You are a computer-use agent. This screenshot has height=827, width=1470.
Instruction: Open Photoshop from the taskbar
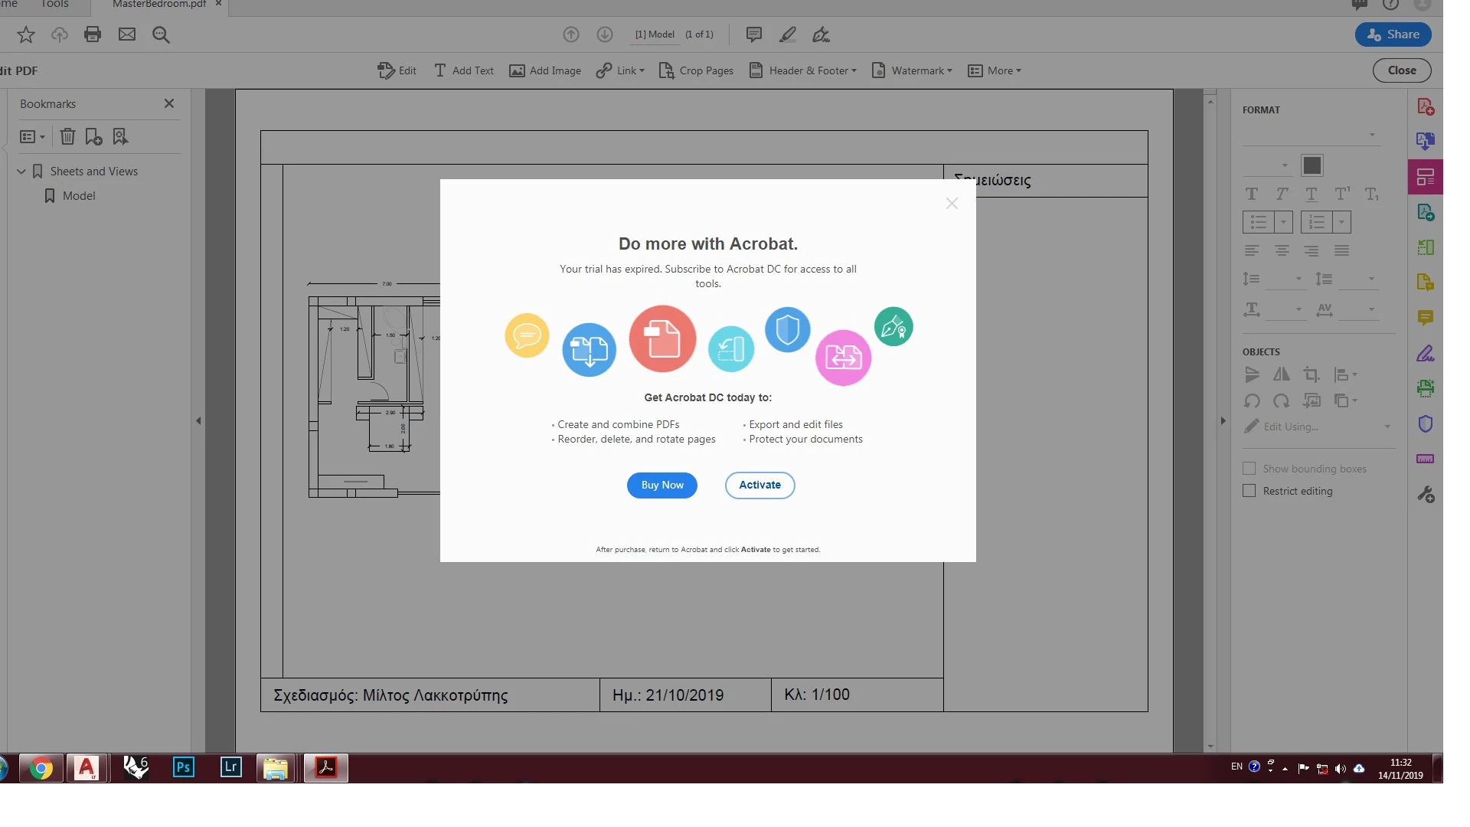tap(184, 767)
